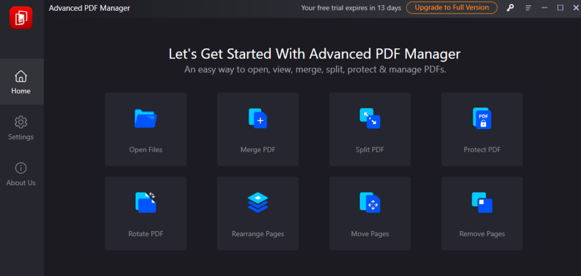581x276 pixels.
Task: Click the Rotate PDF label
Action: coord(146,234)
